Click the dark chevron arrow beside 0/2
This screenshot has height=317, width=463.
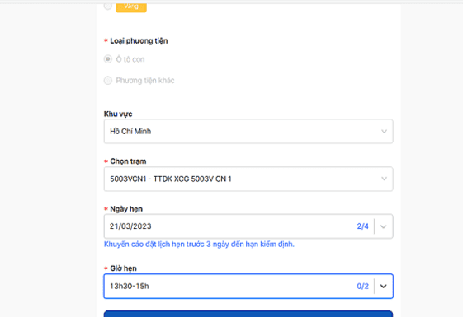point(383,286)
